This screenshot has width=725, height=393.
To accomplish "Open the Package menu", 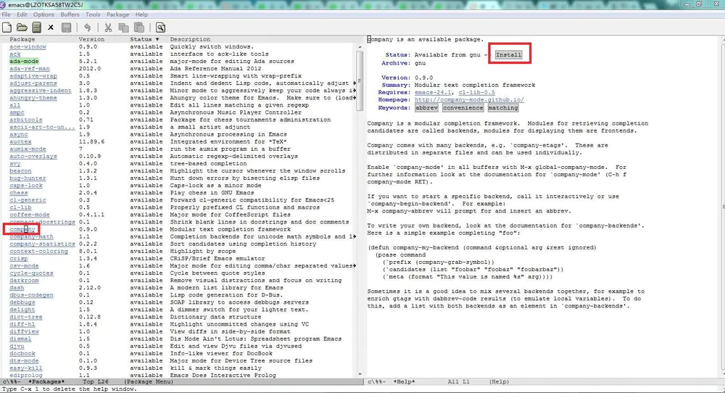I will pos(118,15).
